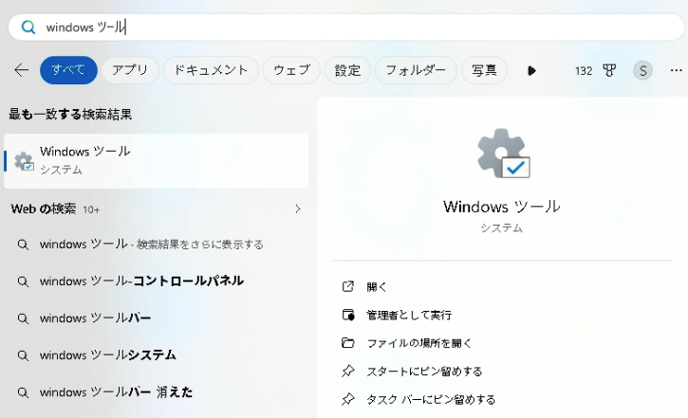Select タスク バーにピン留めする option
Screen dimensions: 688x418
[x=431, y=399]
